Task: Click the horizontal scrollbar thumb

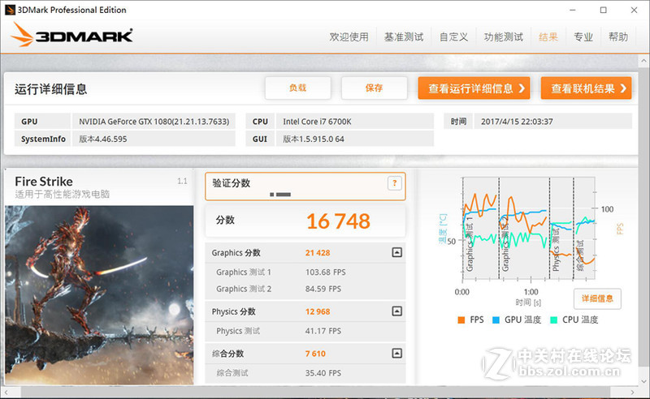Action: pos(315,392)
